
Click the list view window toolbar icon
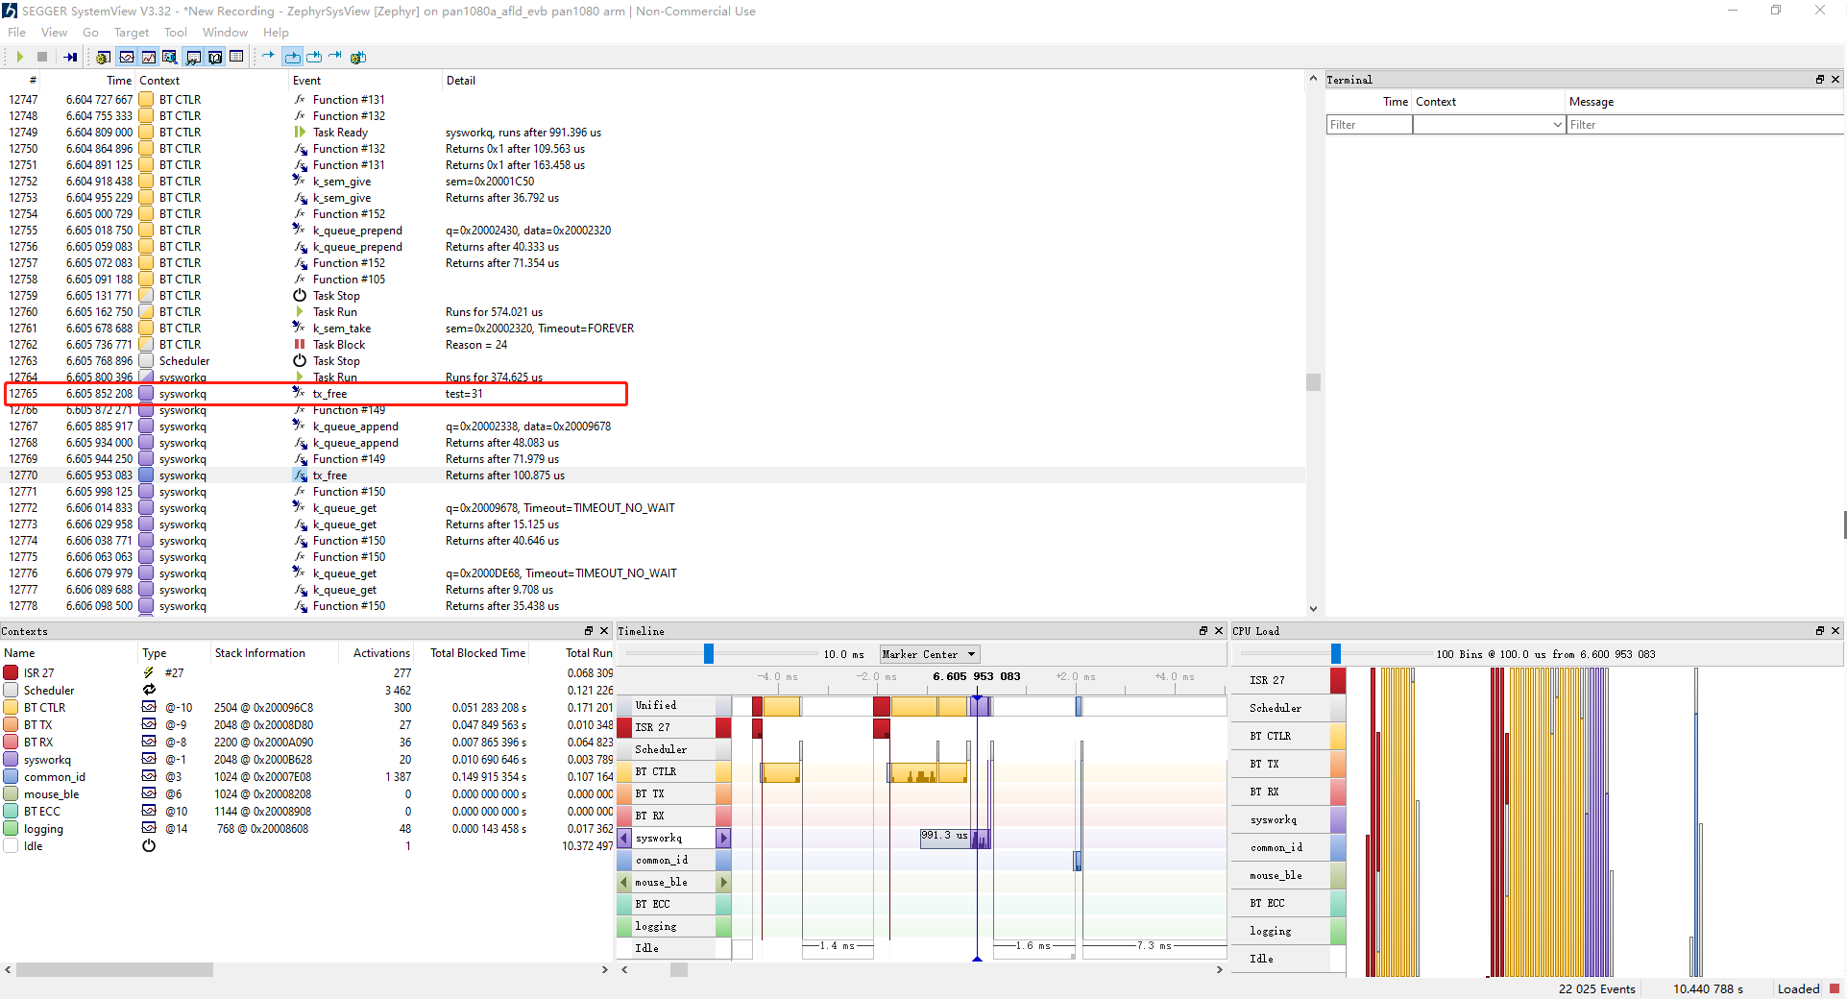[x=236, y=58]
